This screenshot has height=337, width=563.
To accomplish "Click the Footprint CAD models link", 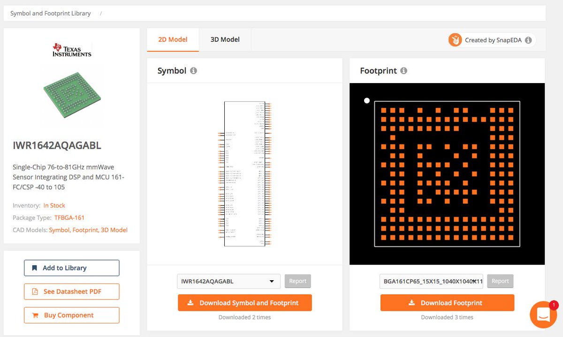I will coord(85,230).
